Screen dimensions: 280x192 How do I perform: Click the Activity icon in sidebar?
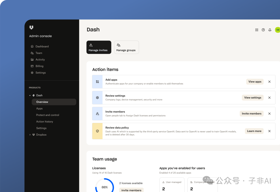coord(32,60)
